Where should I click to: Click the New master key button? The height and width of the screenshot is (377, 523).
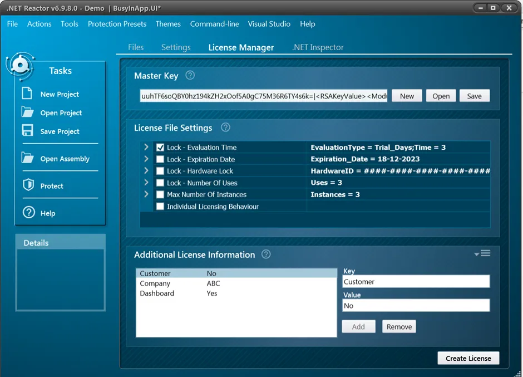[x=407, y=96]
